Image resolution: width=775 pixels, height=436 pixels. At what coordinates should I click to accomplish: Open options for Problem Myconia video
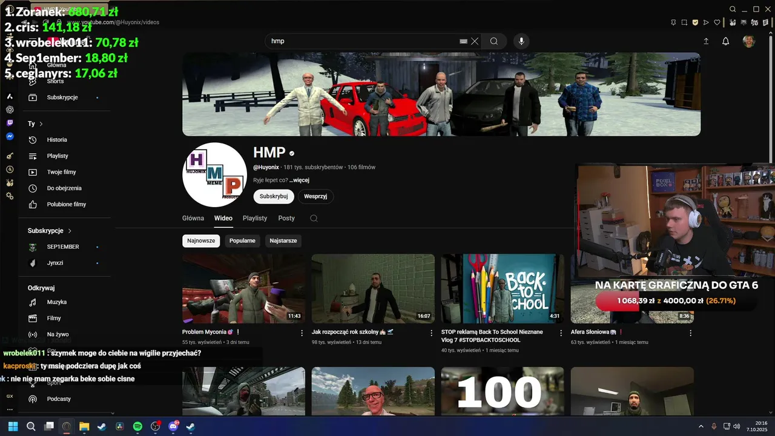click(302, 332)
